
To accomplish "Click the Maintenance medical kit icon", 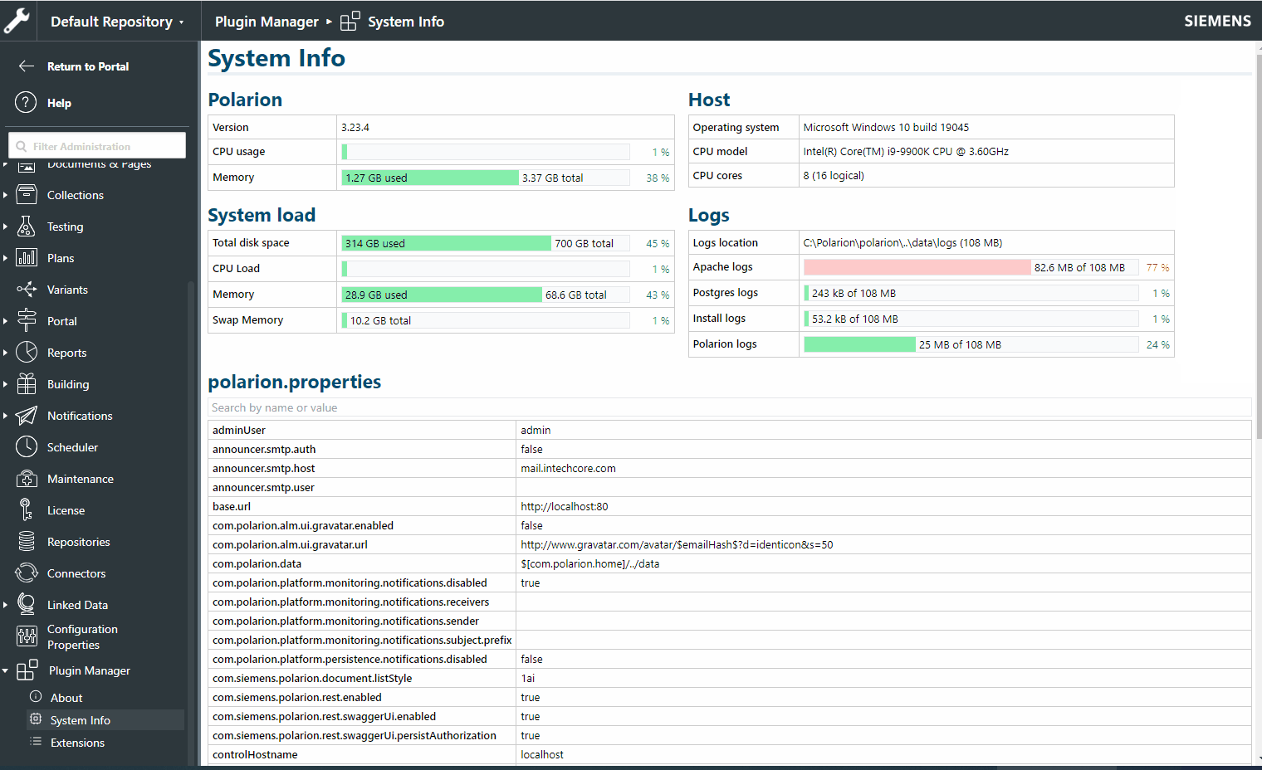I will (x=27, y=479).
